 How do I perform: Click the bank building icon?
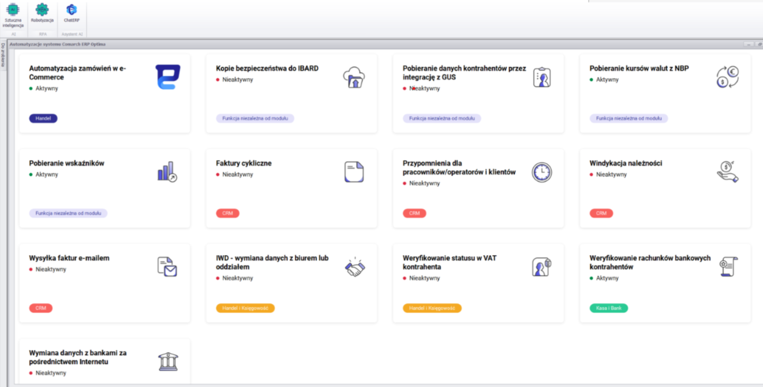pos(168,362)
